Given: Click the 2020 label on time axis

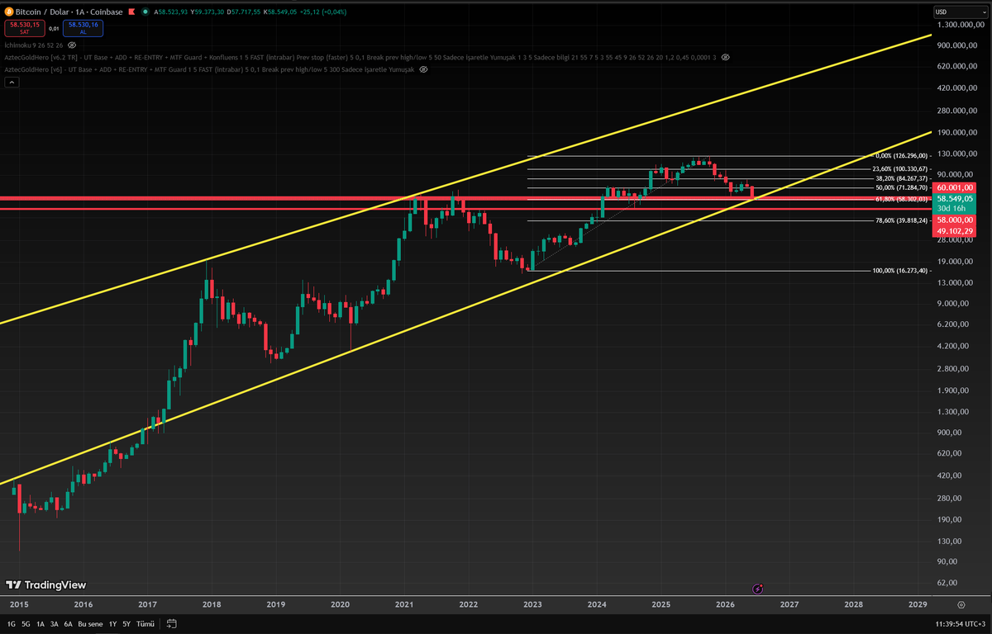Looking at the screenshot, I should (x=340, y=604).
